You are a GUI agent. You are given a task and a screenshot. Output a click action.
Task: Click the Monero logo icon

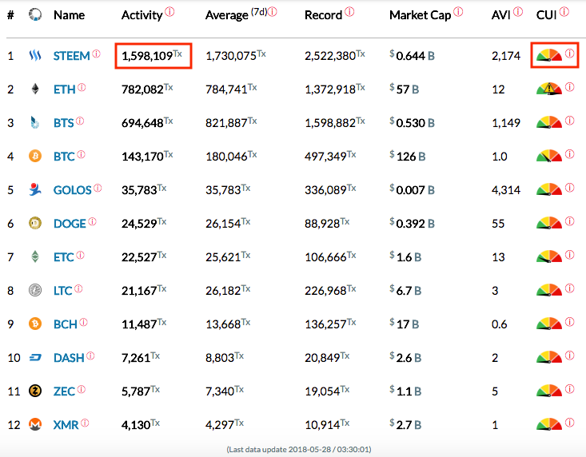[x=35, y=424]
